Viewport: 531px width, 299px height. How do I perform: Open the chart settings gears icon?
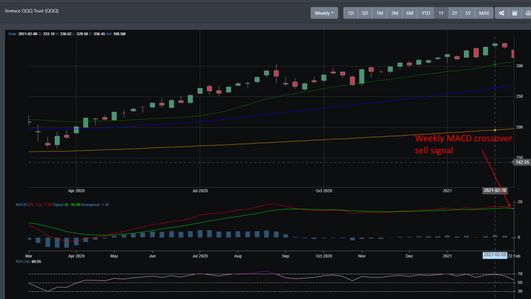tap(502, 13)
